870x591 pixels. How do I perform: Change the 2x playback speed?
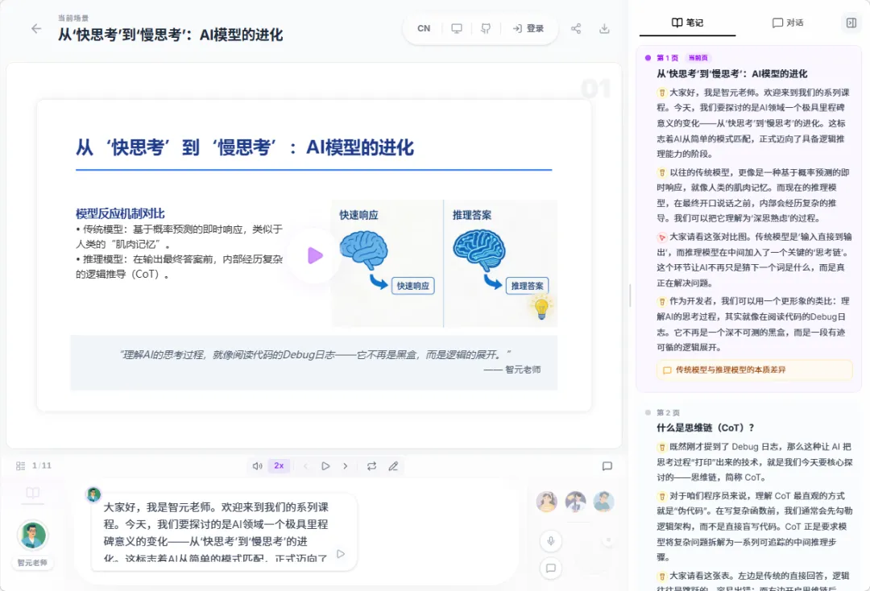tap(279, 465)
